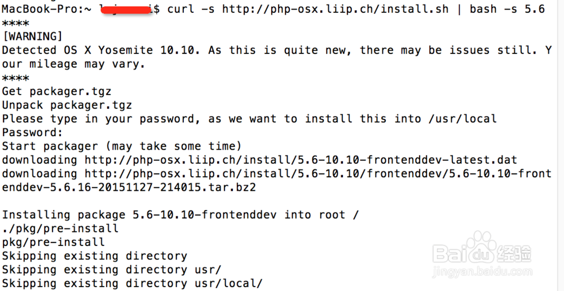Click the frontenddev-latest.dat download URL
Screen dimensions: 564x291
301,160
